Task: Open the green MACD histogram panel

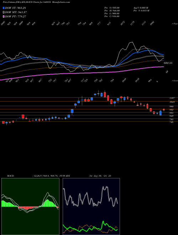Action: 30,207
